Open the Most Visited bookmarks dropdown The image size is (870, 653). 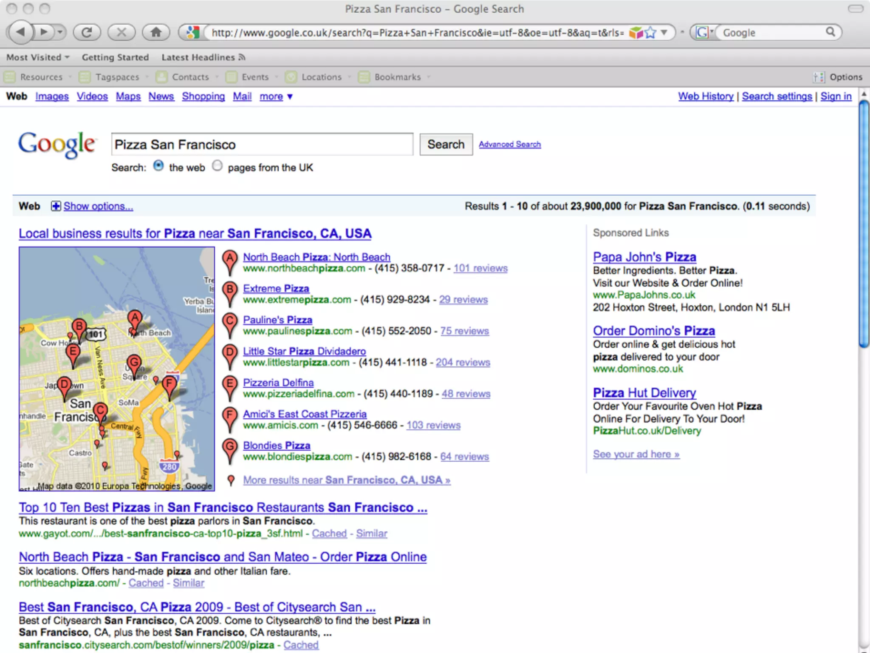pyautogui.click(x=37, y=57)
